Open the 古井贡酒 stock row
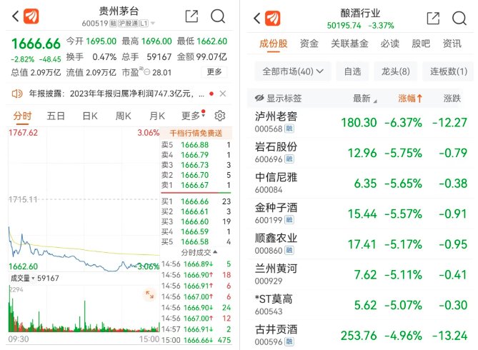 pos(361,336)
